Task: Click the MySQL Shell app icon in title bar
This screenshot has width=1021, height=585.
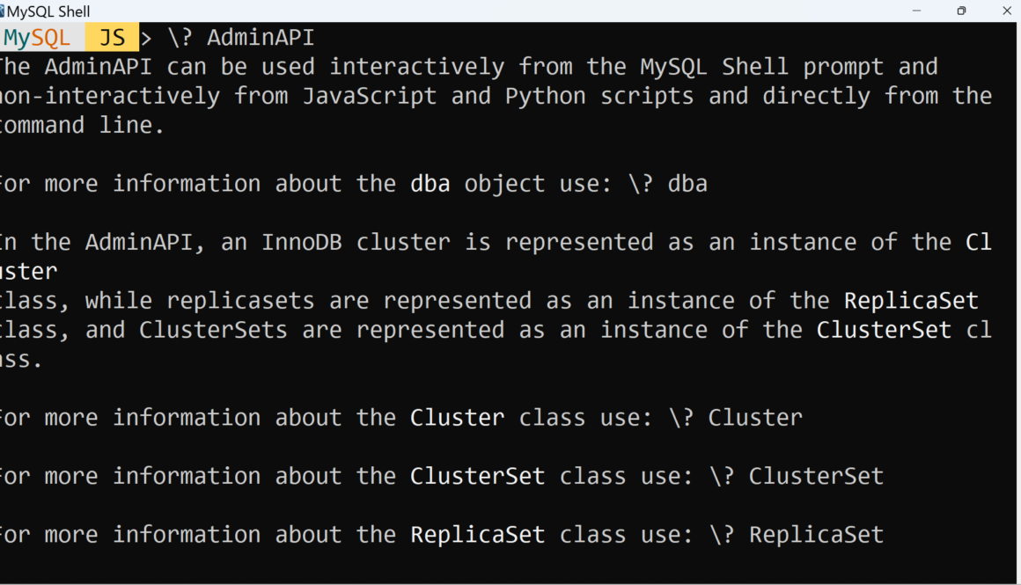Action: [x=3, y=11]
